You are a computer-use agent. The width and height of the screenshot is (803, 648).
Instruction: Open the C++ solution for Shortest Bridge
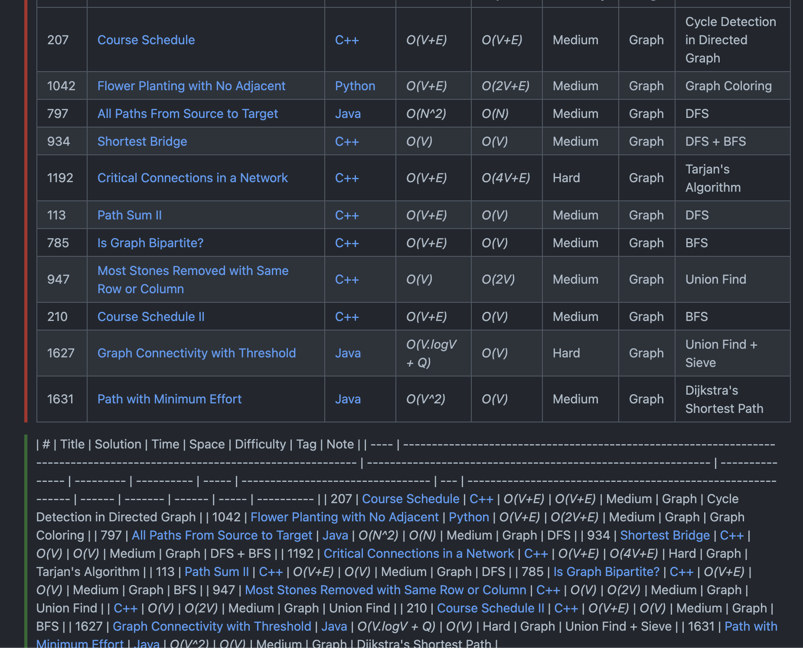(x=346, y=141)
